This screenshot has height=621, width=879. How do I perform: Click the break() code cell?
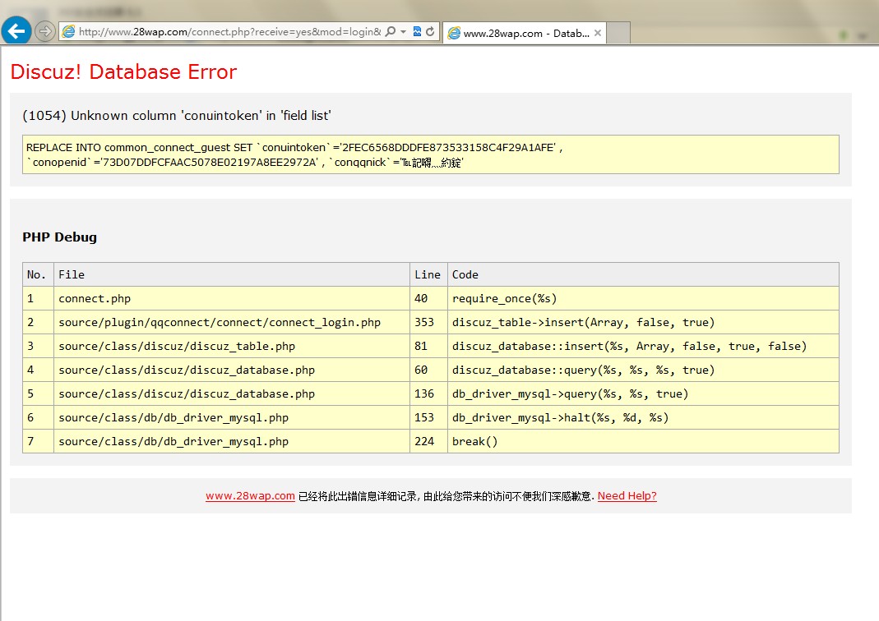(475, 441)
